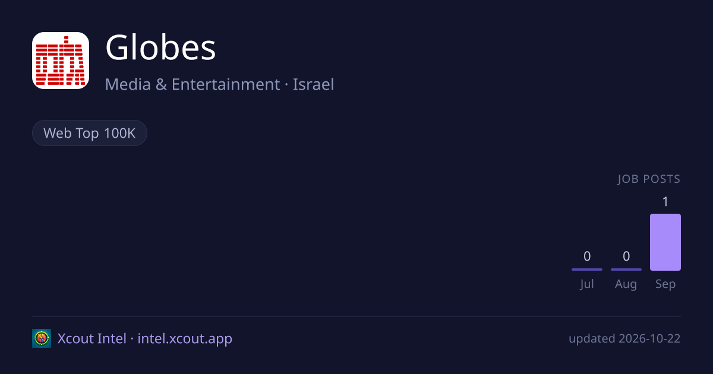The image size is (713, 374).
Task: Select the Globes company title
Action: 160,48
